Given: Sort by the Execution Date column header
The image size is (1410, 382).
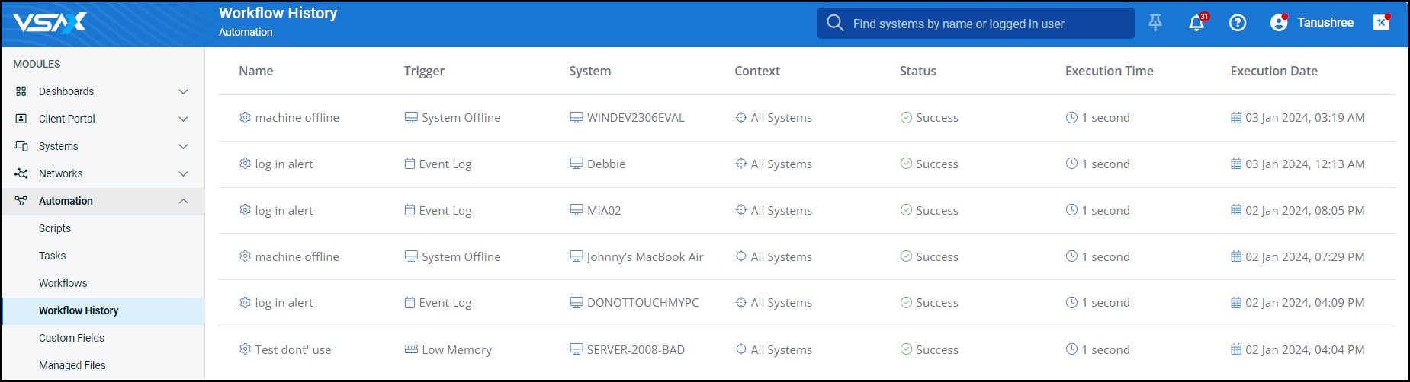Looking at the screenshot, I should click(x=1274, y=71).
